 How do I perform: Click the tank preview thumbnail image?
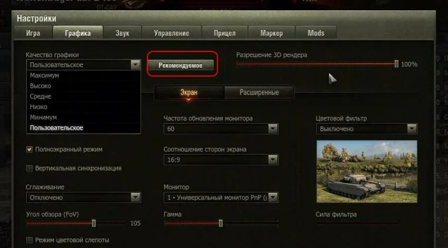[367, 172]
